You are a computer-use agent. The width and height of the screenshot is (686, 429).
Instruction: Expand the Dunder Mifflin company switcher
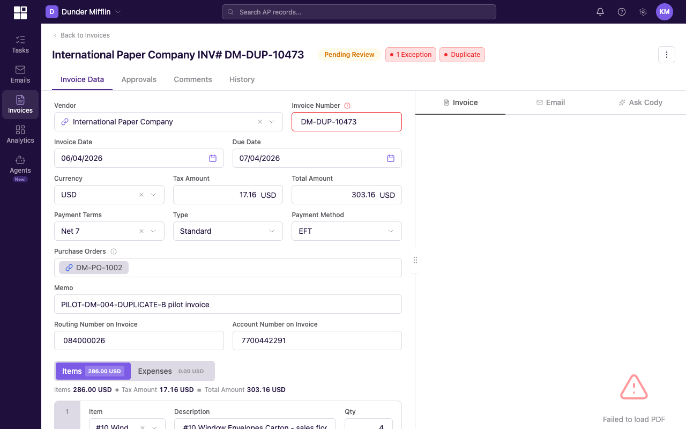[118, 12]
